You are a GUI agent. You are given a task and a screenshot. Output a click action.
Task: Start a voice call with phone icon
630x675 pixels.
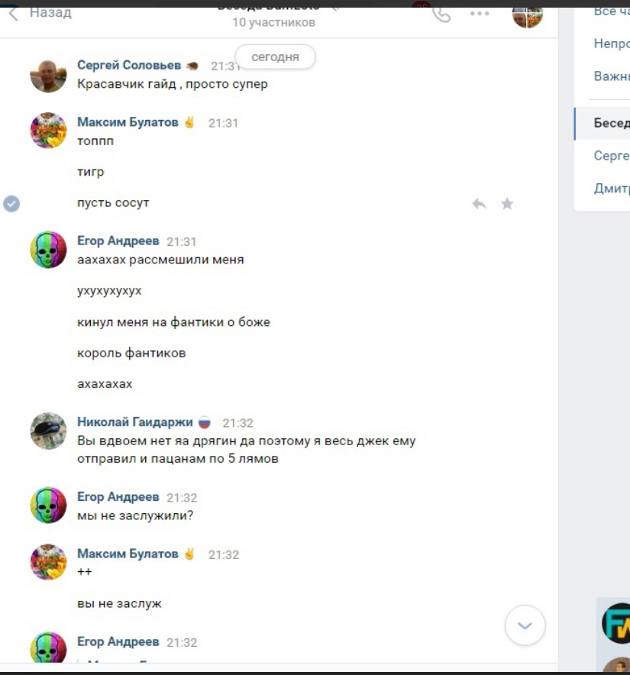[x=441, y=15]
